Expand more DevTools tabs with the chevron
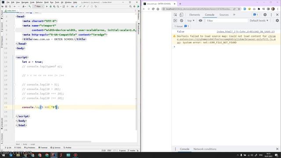 [234, 14]
